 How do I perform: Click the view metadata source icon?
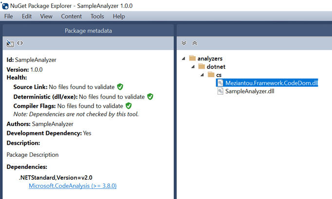(x=20, y=43)
